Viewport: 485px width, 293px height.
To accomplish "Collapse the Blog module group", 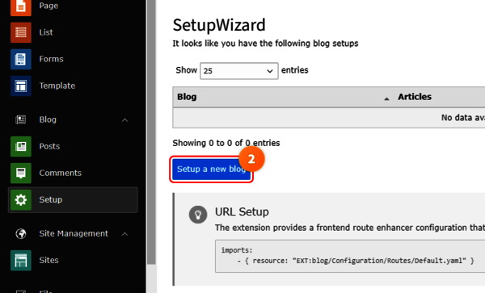I will pos(124,119).
